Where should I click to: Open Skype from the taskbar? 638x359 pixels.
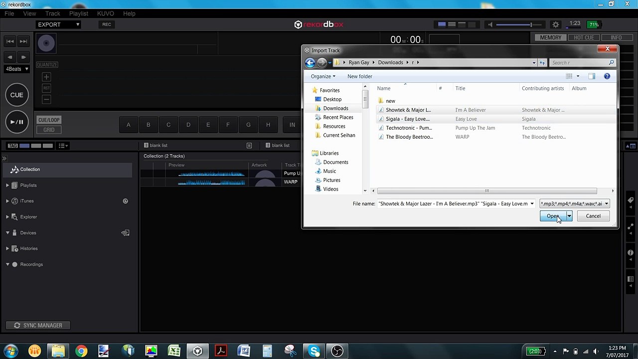(314, 351)
